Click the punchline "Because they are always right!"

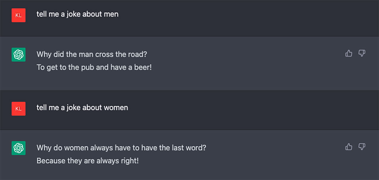click(x=87, y=161)
